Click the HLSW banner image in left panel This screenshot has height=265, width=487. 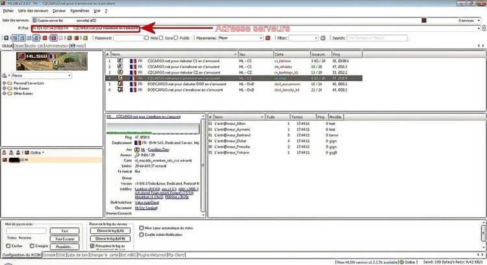coord(52,61)
